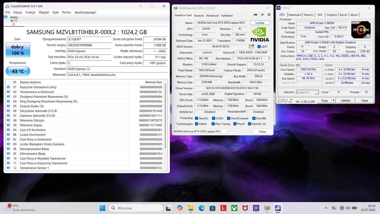Click the CPU-Z title bar icon
The height and width of the screenshot is (214, 380).
[279, 8]
